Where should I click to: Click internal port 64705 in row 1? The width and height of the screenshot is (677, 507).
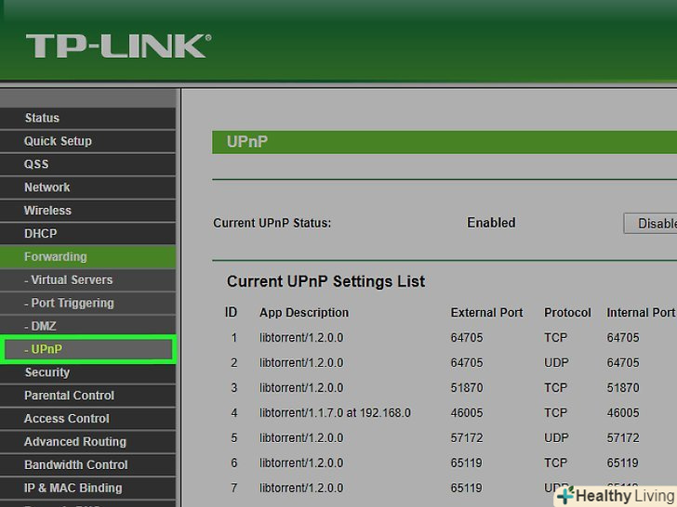pyautogui.click(x=623, y=338)
